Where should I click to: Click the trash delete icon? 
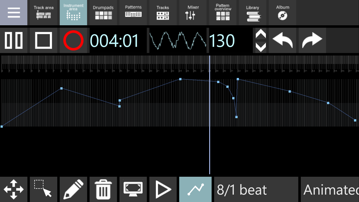click(103, 189)
